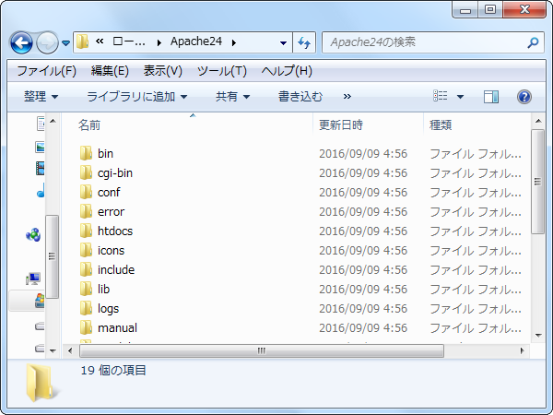
Task: Click the horizontal scrollbar thumb
Action: coord(262,350)
